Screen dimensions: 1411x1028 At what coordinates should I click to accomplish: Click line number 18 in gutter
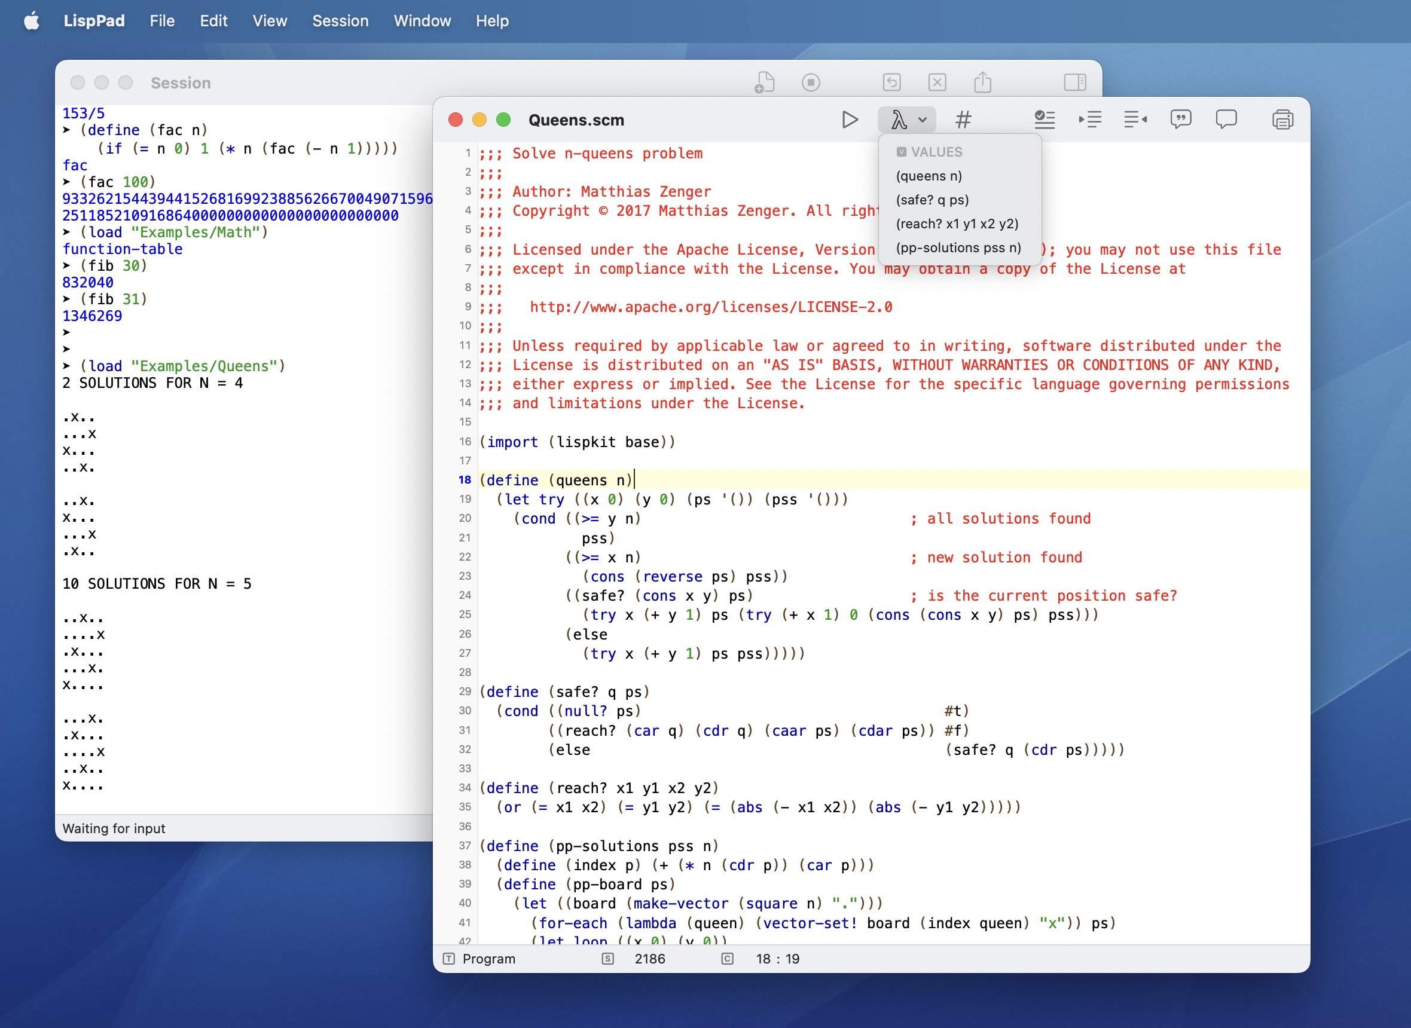[x=465, y=480]
